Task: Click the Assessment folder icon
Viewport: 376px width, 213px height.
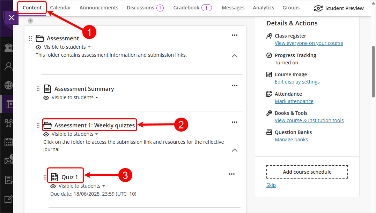Action: pos(39,38)
